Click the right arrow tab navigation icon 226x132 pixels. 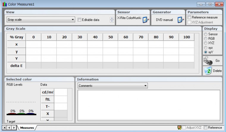[14, 128]
